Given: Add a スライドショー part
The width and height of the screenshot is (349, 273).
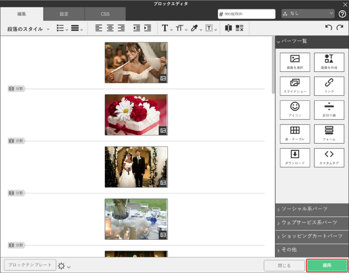Looking at the screenshot, I should click(x=295, y=86).
